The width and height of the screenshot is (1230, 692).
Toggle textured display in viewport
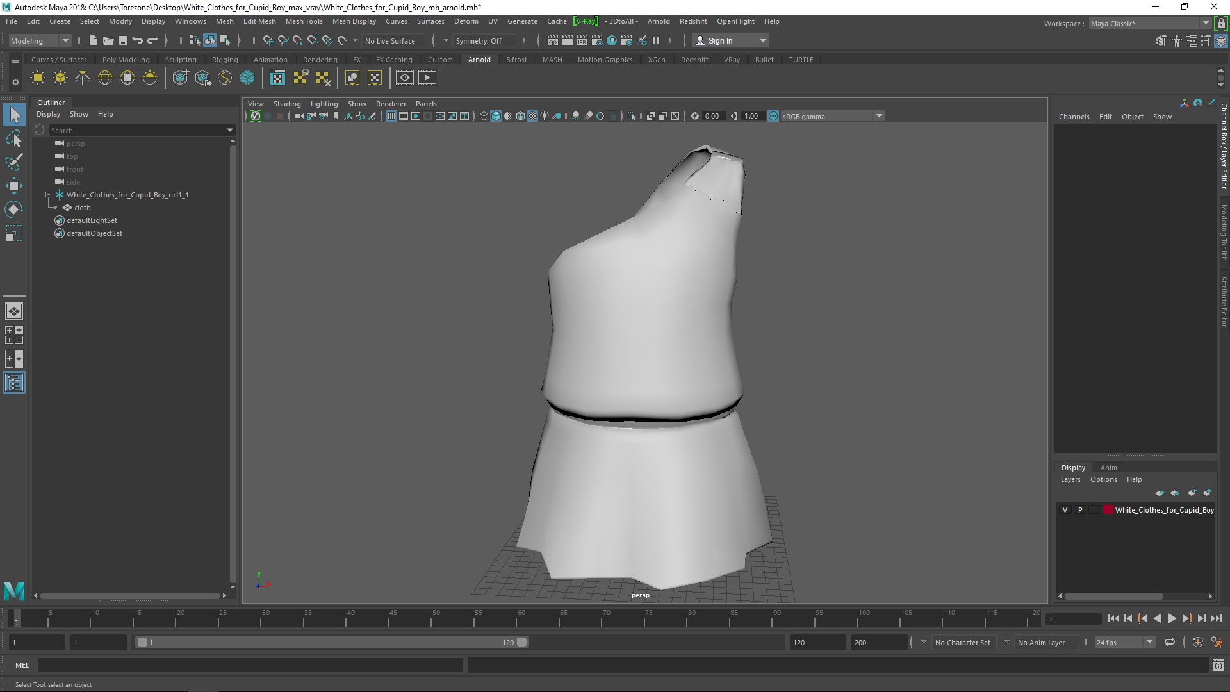point(532,116)
